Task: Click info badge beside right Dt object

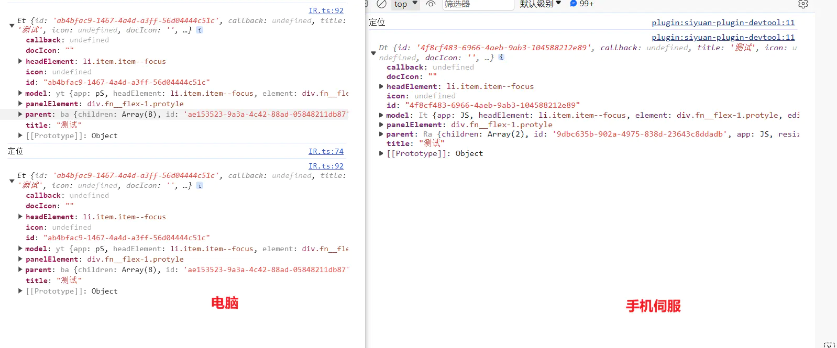Action: pos(501,58)
